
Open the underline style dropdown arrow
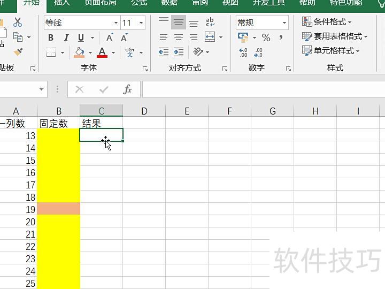tap(93, 37)
